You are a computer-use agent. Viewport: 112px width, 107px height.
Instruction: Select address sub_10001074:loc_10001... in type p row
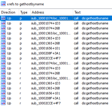tap(51, 18)
